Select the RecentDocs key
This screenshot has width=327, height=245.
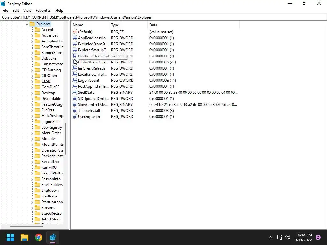51,162
